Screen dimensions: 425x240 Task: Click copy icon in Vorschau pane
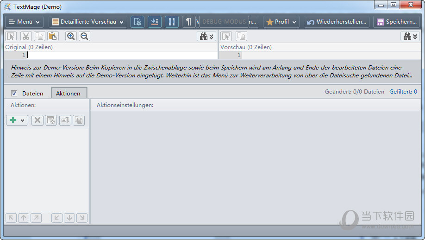(241, 36)
